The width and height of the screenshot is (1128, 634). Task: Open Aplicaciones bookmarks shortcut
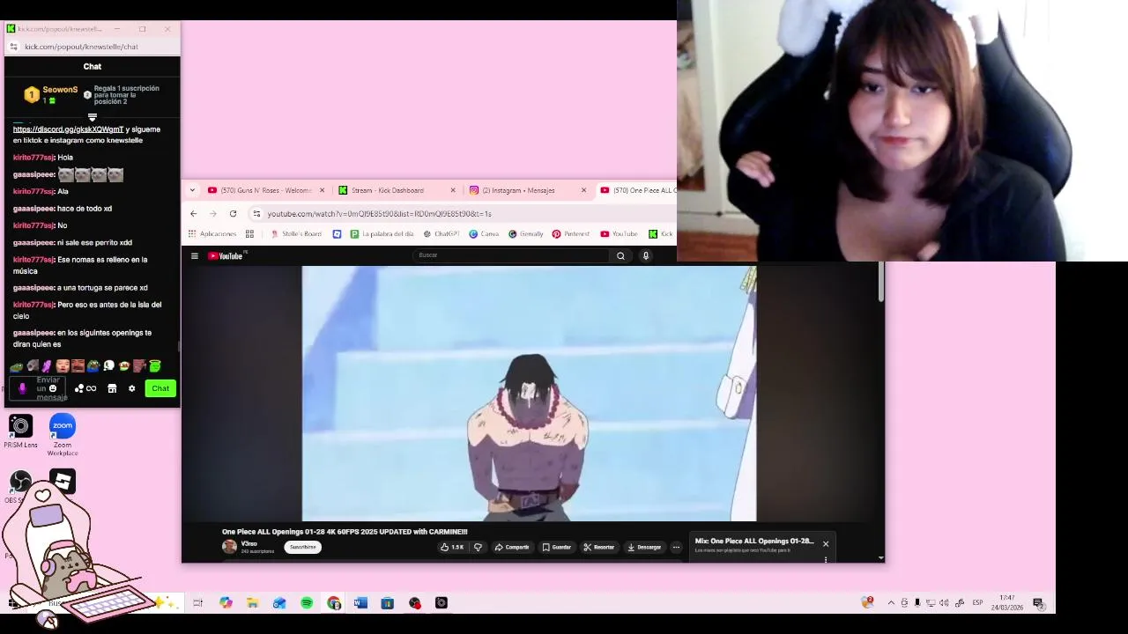click(x=211, y=234)
